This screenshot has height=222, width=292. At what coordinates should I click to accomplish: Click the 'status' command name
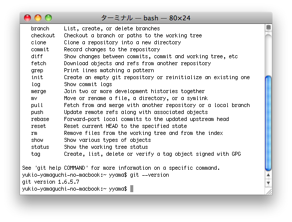[40, 147]
